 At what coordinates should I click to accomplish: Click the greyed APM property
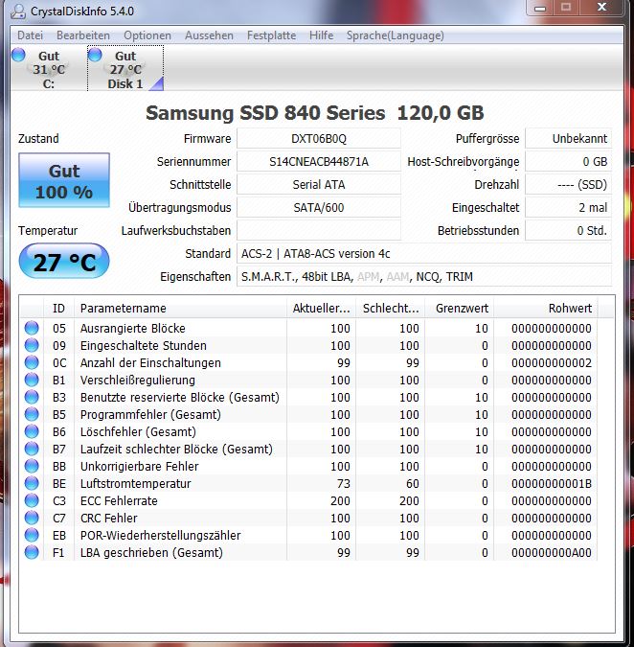[368, 277]
